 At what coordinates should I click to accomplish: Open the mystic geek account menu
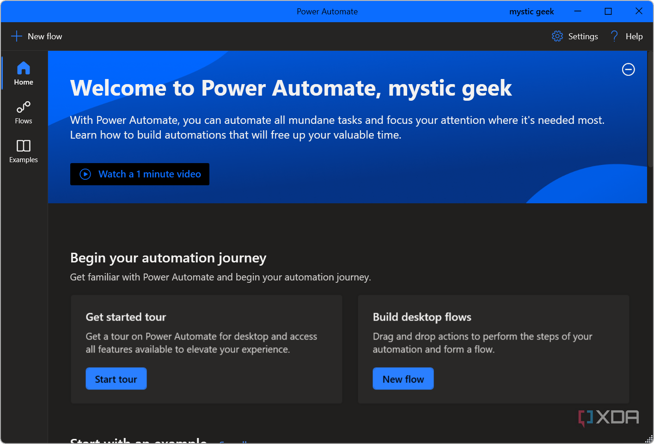(532, 12)
